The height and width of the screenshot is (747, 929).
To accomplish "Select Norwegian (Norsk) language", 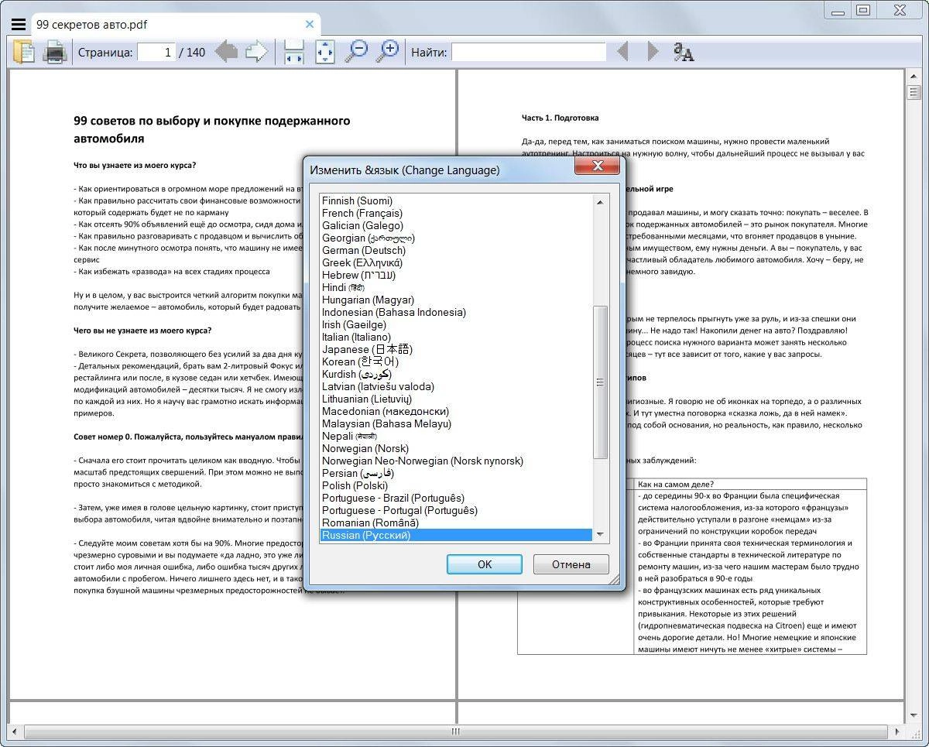I will point(456,448).
